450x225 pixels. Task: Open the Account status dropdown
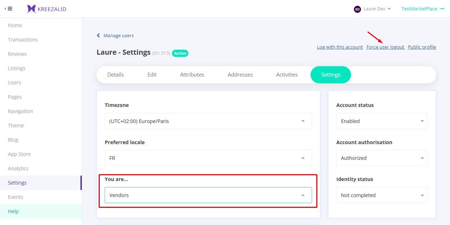pos(382,121)
